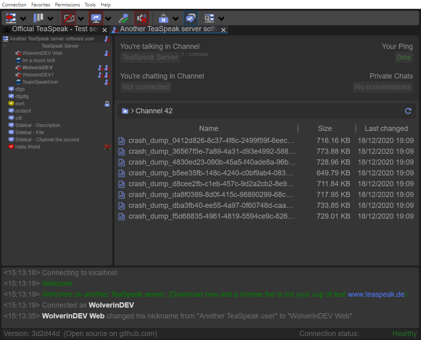
Task: Click file icon of crash_dump_4830ed23
Action: click(122, 162)
